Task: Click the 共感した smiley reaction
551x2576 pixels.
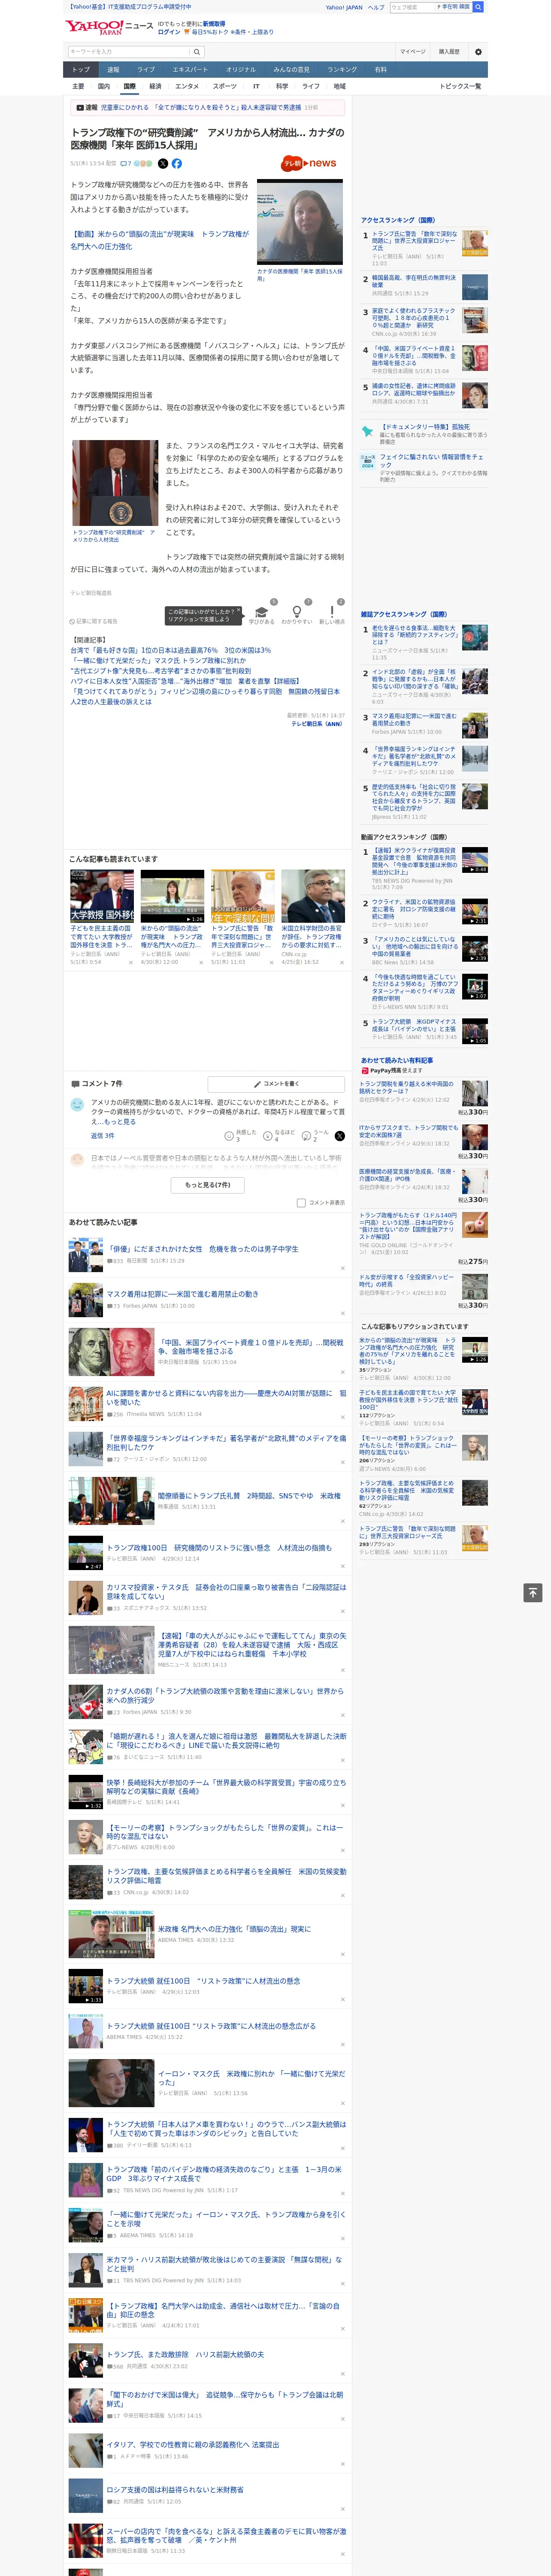Action: 229,1135
